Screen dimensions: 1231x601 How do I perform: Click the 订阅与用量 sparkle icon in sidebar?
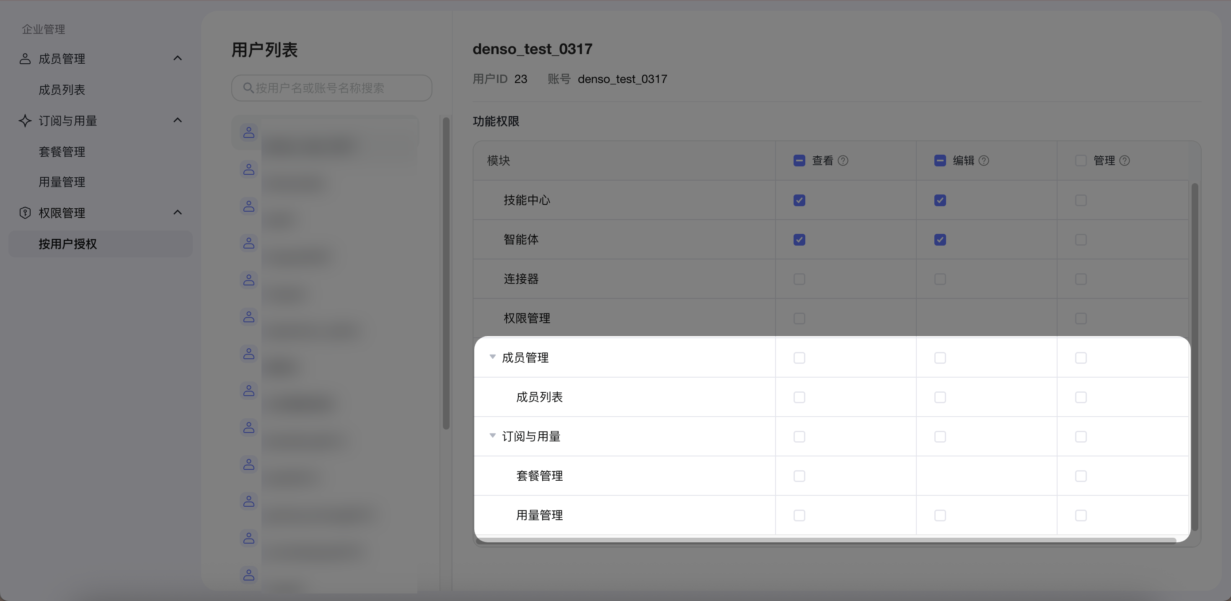tap(25, 120)
